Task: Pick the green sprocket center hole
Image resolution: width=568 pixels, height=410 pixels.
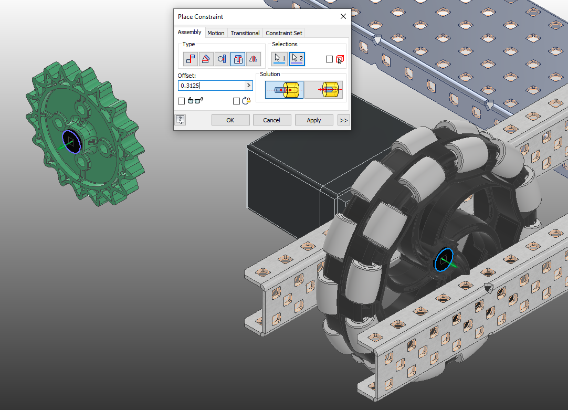Action: (x=71, y=142)
